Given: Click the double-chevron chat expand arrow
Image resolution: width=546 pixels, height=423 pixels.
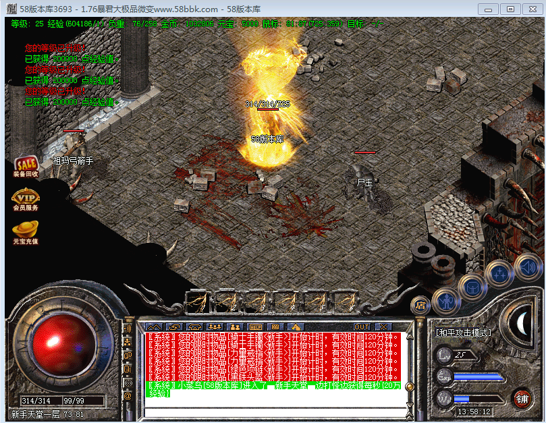Looking at the screenshot, I should coord(410,415).
